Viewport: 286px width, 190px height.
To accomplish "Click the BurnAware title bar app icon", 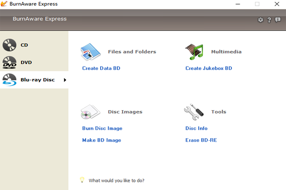I will coord(4,4).
